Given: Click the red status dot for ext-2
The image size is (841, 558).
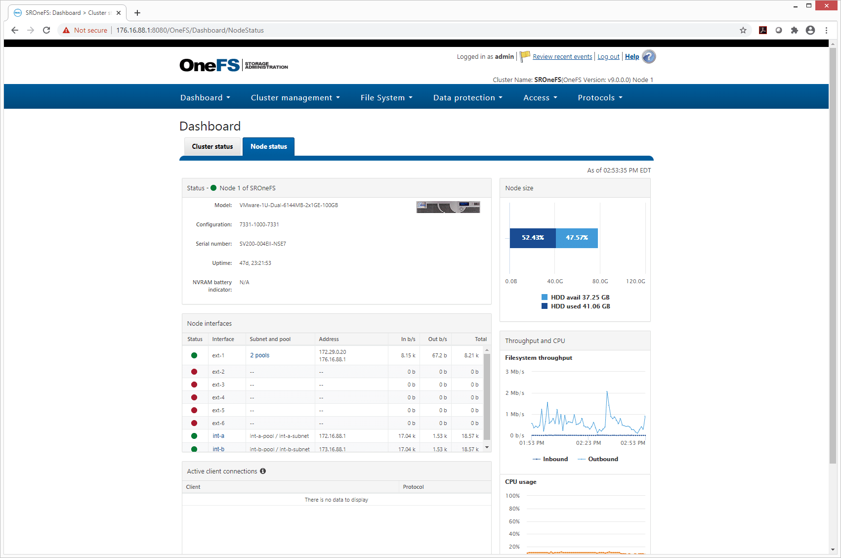Looking at the screenshot, I should point(194,372).
